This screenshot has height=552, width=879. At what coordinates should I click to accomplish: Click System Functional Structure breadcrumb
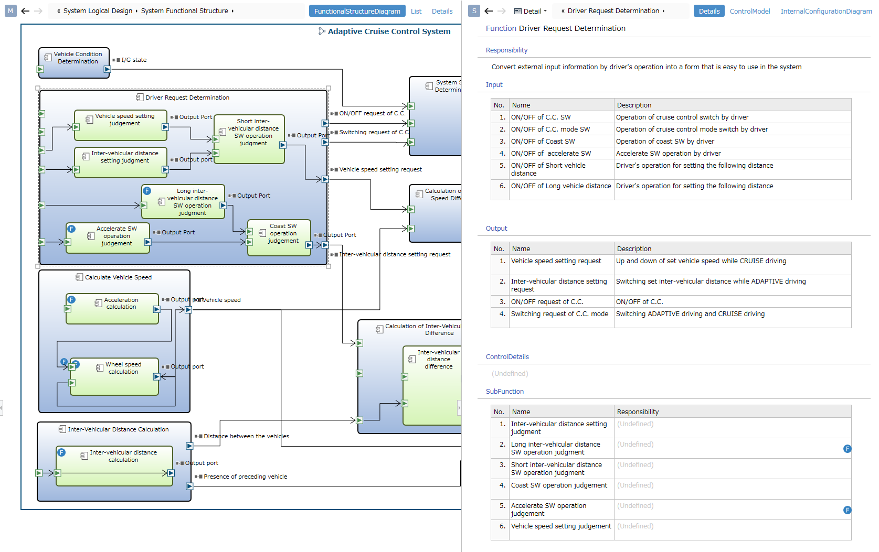[185, 11]
